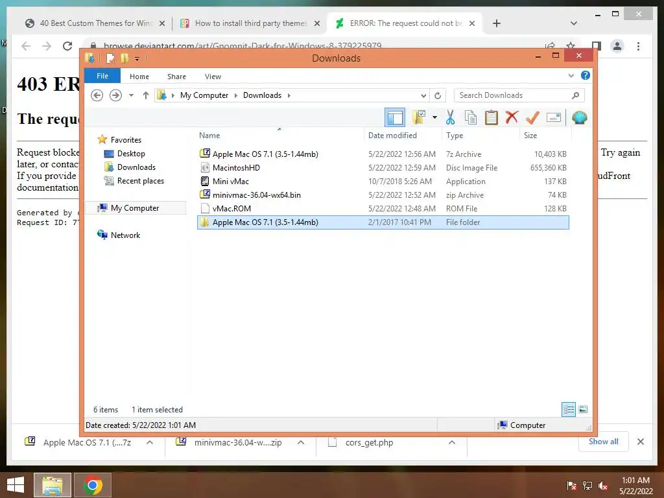Image resolution: width=664 pixels, height=498 pixels.
Task: Click the Paste clipboard icon
Action: click(x=492, y=117)
